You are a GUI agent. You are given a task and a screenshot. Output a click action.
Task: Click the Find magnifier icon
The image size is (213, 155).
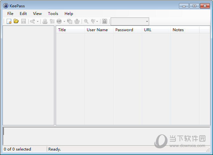[x=86, y=21]
